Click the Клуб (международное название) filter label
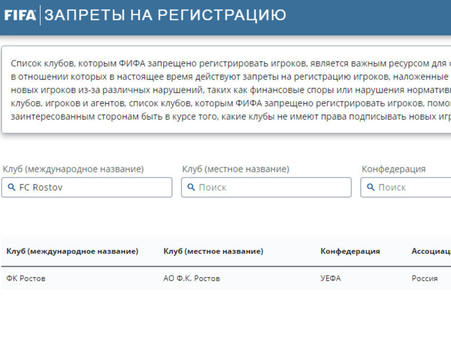 pos(73,169)
